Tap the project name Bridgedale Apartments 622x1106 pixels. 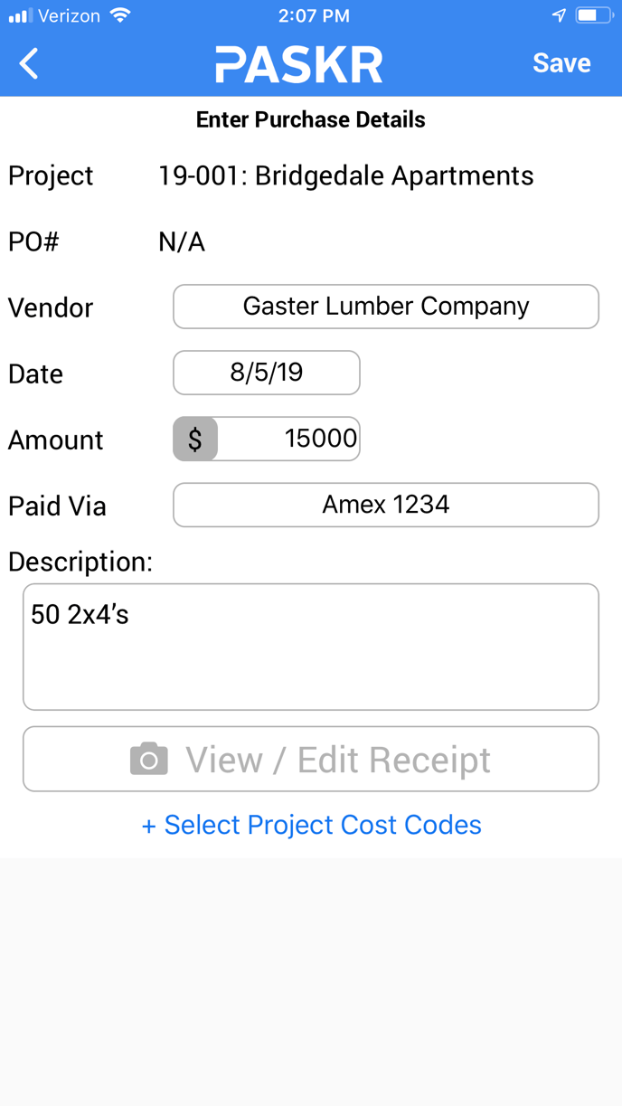[x=394, y=175]
